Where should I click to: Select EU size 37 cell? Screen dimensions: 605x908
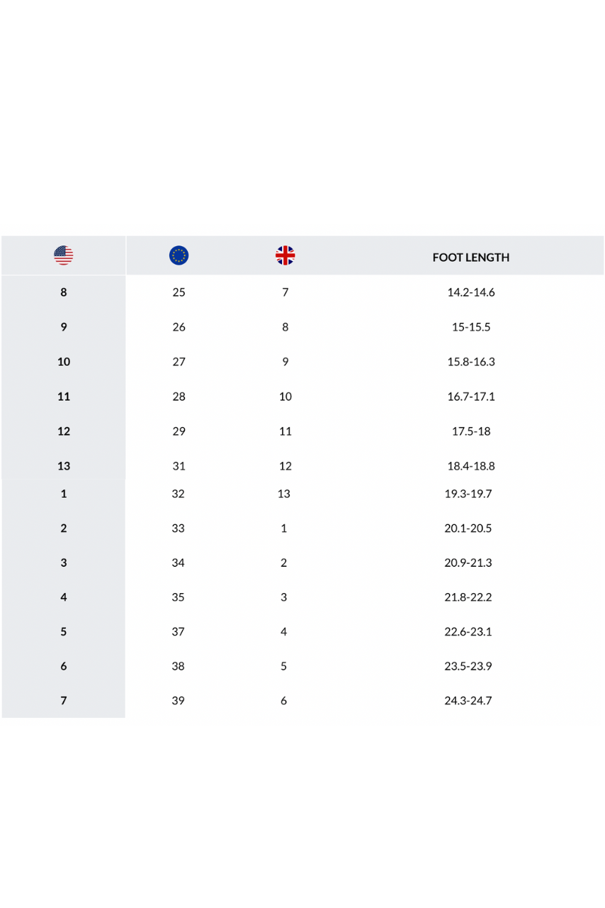pyautogui.click(x=178, y=631)
